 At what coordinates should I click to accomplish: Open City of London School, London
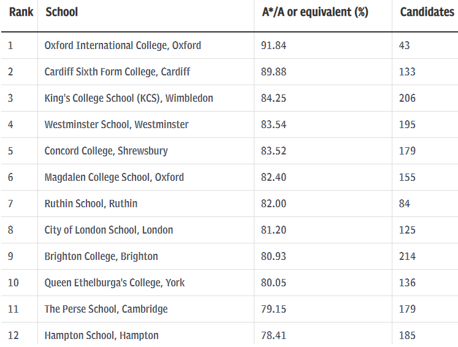pos(109,230)
